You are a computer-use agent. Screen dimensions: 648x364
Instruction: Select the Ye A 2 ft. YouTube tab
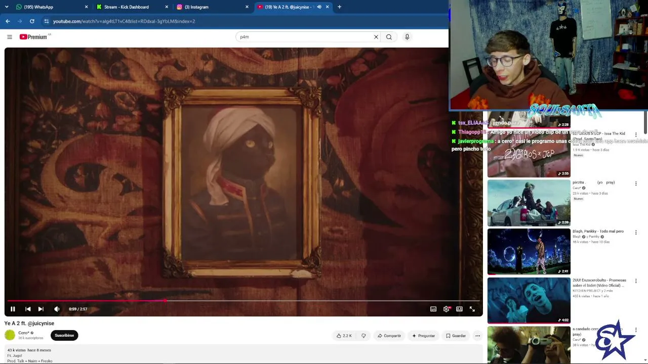click(x=293, y=7)
